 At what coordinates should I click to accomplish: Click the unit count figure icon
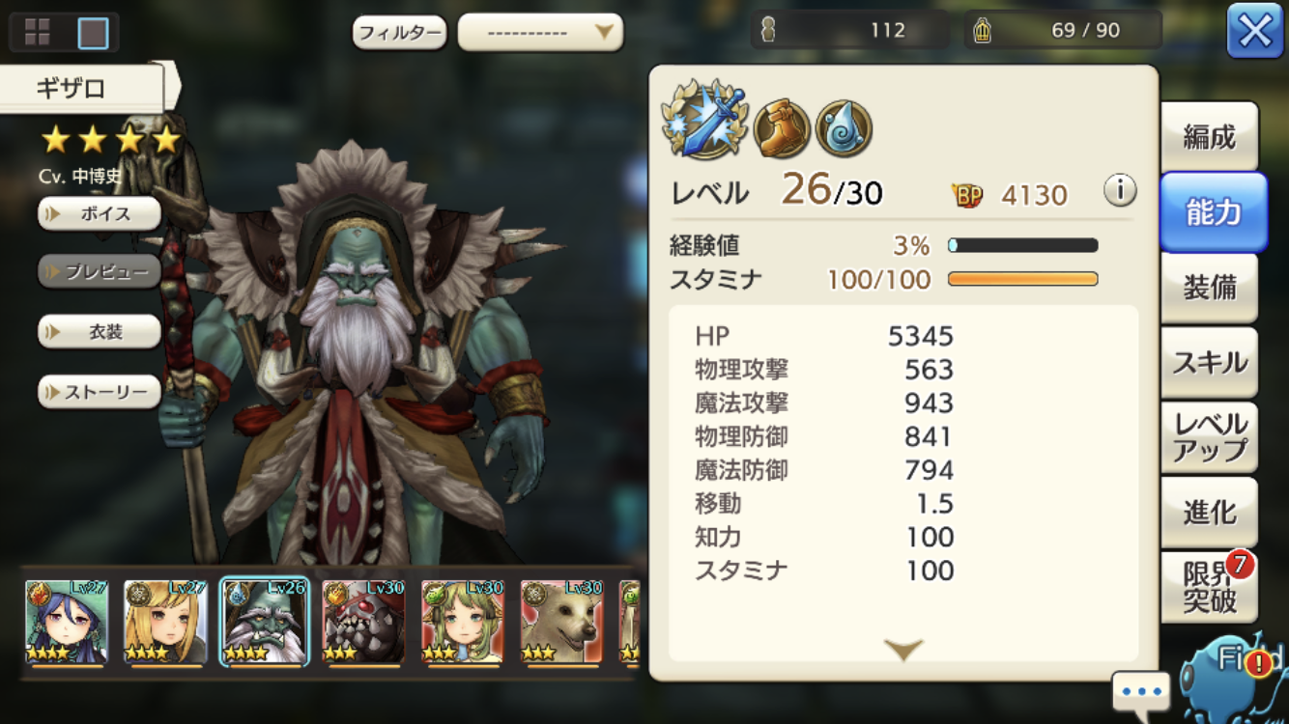click(768, 31)
